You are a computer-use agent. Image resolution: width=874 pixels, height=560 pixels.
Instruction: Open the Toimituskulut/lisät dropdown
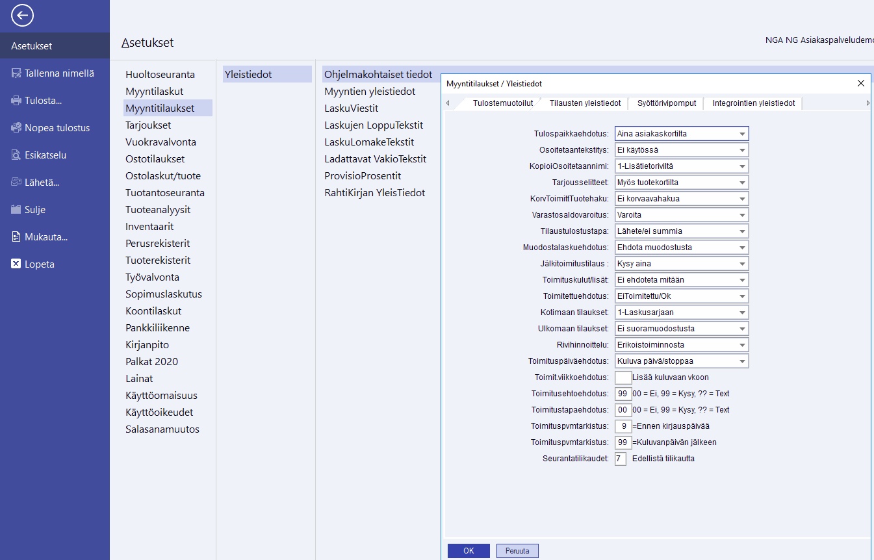pyautogui.click(x=682, y=280)
